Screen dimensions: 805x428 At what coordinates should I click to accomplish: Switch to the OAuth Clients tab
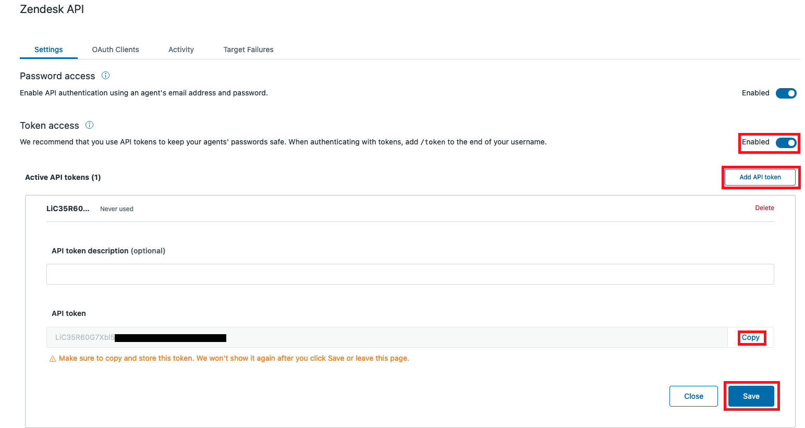click(x=115, y=50)
